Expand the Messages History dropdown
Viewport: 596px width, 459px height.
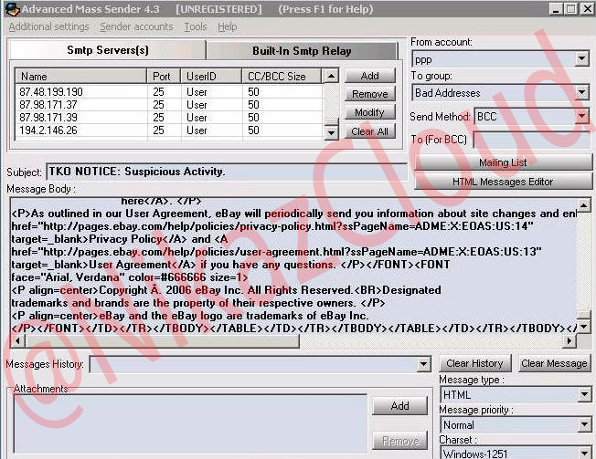[x=423, y=364]
